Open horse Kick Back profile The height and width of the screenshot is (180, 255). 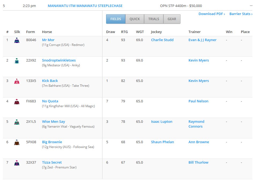point(50,81)
